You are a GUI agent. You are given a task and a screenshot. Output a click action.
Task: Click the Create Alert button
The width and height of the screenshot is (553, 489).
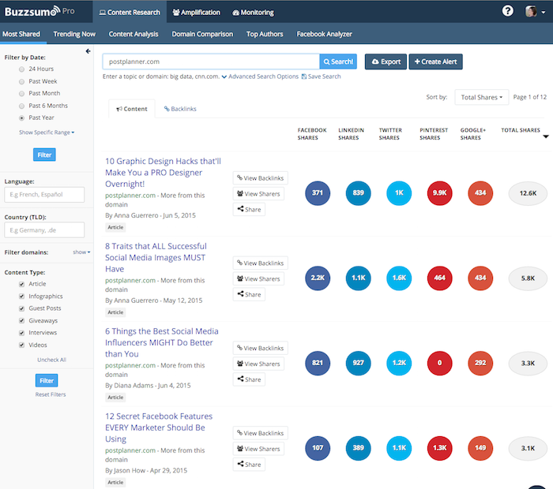click(435, 62)
